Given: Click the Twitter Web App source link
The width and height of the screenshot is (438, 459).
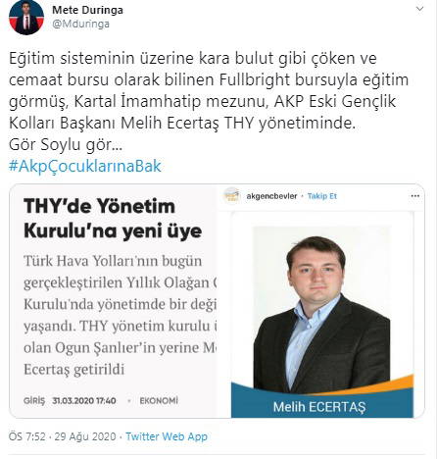Looking at the screenshot, I should [x=167, y=436].
